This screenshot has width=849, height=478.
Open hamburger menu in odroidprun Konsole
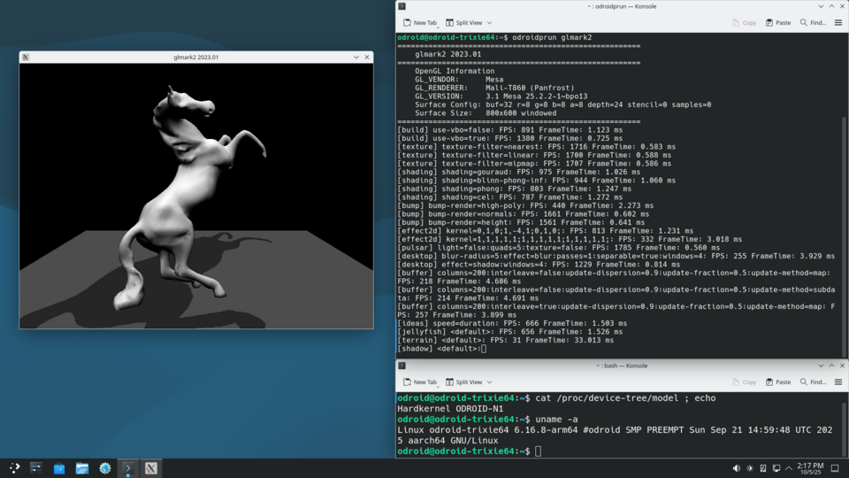(x=838, y=22)
